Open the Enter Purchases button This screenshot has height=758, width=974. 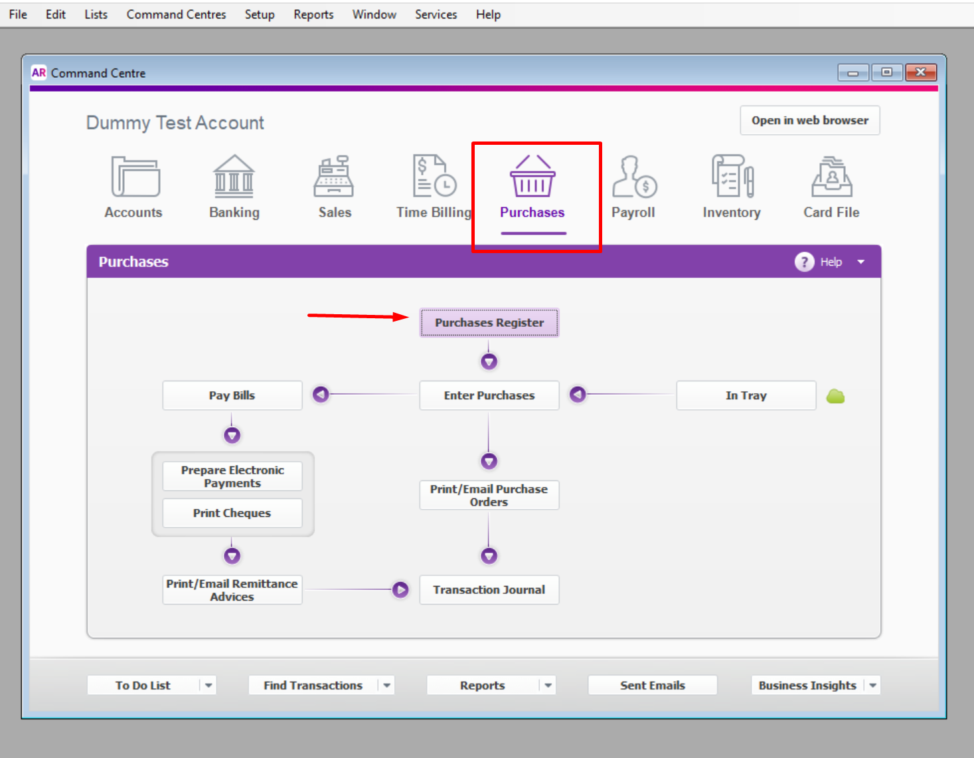(489, 395)
